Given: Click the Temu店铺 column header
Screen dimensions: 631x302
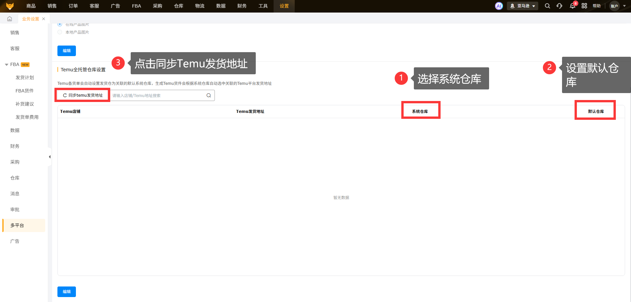Looking at the screenshot, I should point(70,112).
